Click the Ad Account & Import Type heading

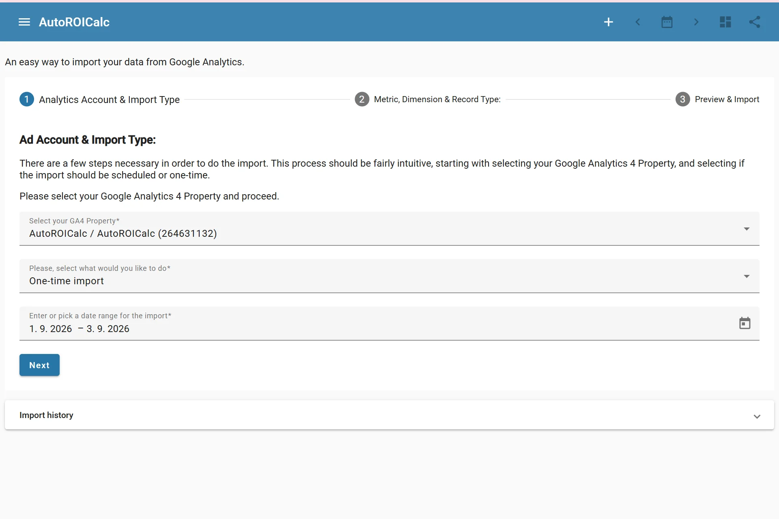88,139
